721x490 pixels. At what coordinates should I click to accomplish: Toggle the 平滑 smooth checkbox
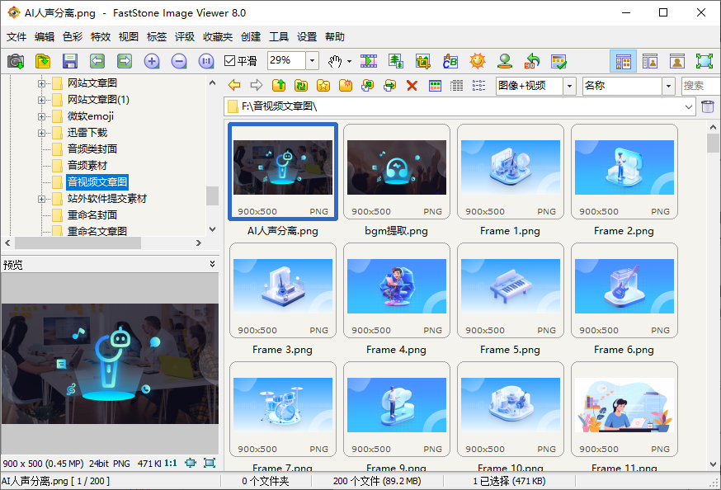pyautogui.click(x=230, y=61)
